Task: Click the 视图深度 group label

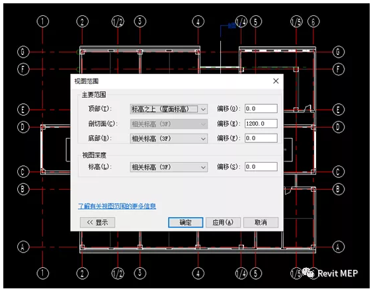Action: (94, 155)
